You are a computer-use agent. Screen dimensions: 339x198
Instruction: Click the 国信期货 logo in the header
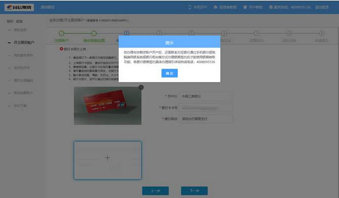point(19,8)
